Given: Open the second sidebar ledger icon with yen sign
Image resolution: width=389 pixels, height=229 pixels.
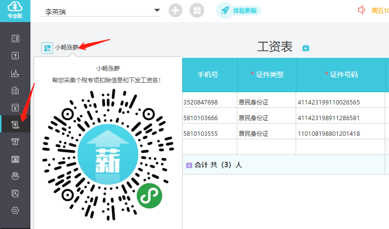Looking at the screenshot, I should 15,56.
